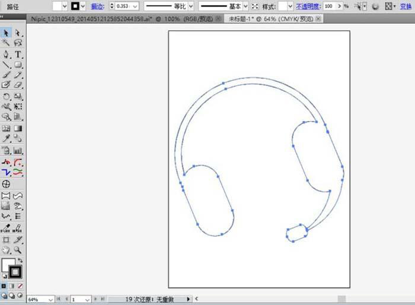Viewport: 415px width, 305px height.
Task: Select the Mesh tool
Action: [6, 128]
